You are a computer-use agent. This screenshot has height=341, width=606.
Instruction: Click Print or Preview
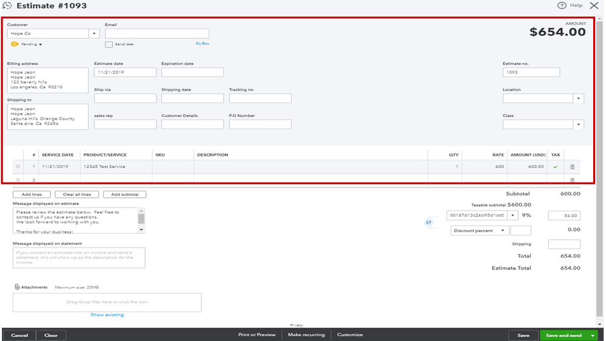[257, 335]
